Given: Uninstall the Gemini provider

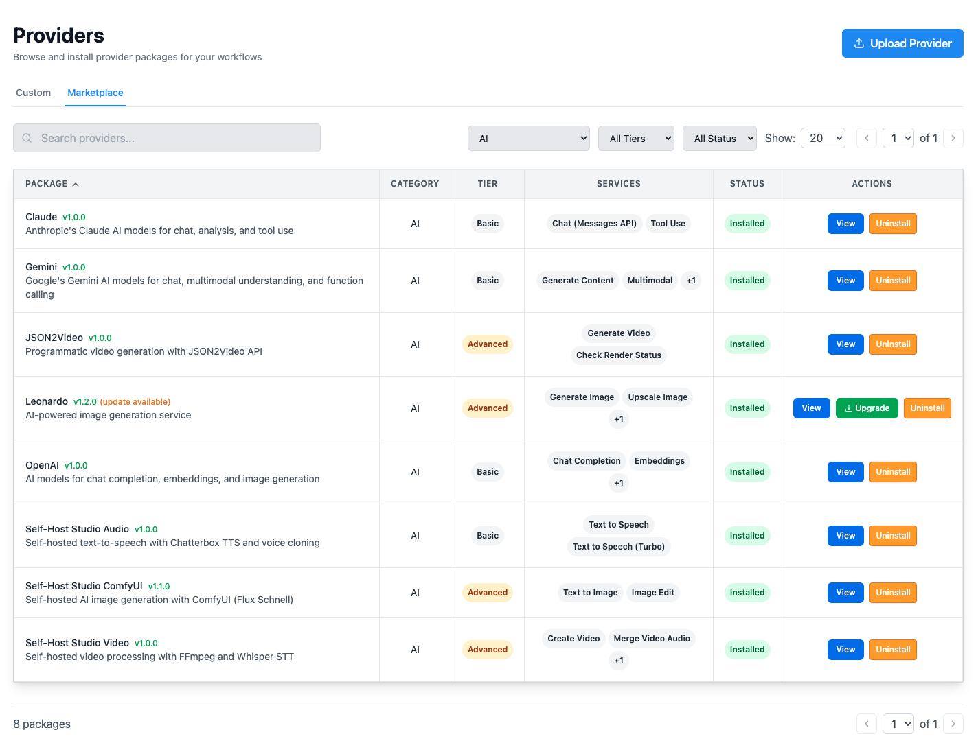Looking at the screenshot, I should pyautogui.click(x=893, y=280).
